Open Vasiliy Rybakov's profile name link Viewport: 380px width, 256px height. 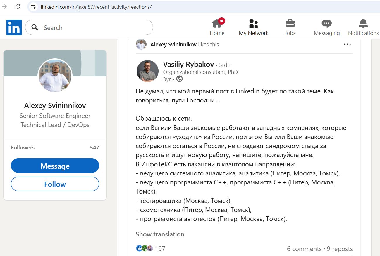click(x=188, y=64)
